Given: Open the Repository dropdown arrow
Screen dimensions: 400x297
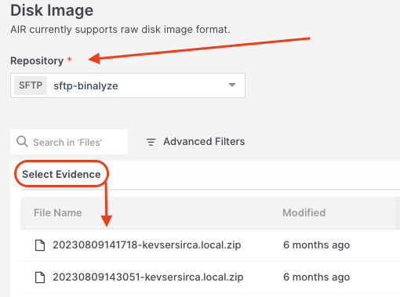Looking at the screenshot, I should pos(232,85).
